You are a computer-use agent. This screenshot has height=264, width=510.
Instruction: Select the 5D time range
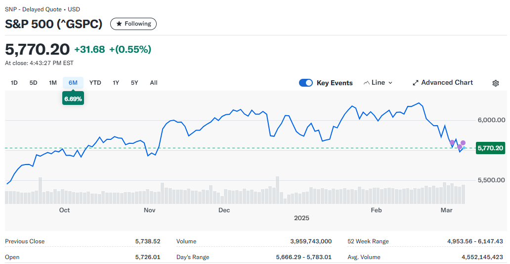pyautogui.click(x=33, y=83)
